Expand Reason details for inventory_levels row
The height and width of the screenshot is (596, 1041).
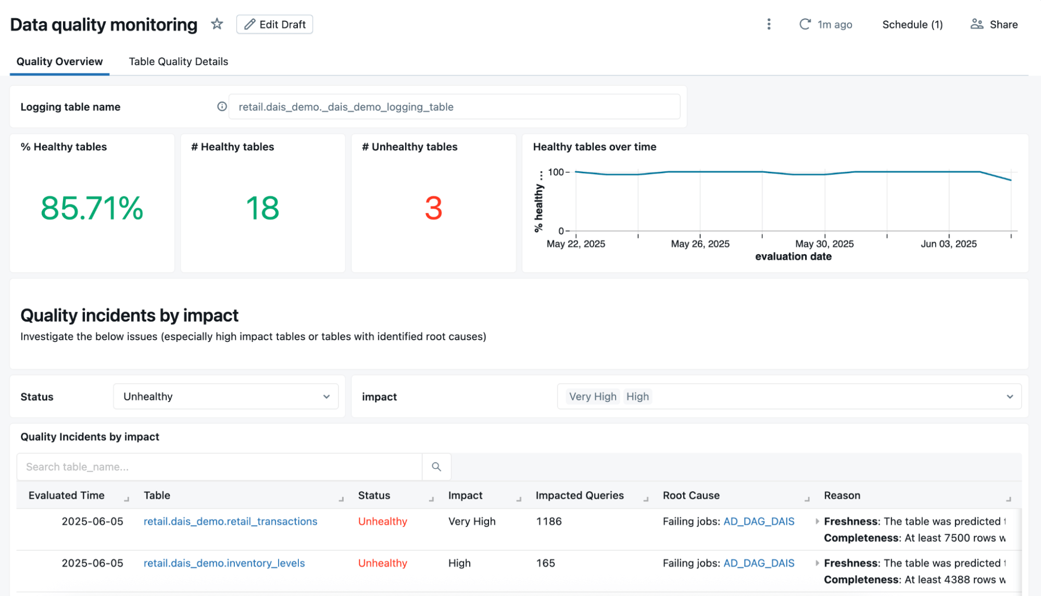[x=817, y=563]
